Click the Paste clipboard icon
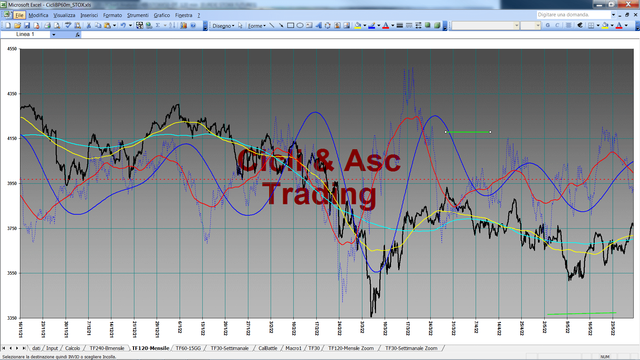 [x=107, y=25]
